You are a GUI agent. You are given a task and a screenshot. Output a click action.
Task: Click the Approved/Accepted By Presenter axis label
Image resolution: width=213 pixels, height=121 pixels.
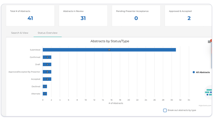click(x=24, y=72)
